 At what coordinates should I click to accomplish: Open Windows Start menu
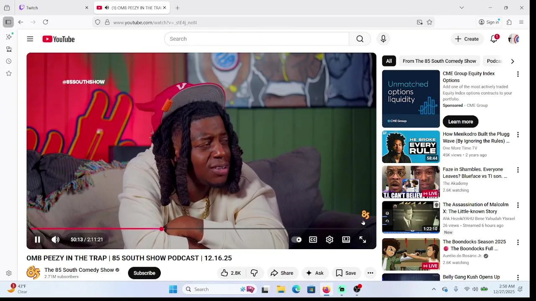173,289
